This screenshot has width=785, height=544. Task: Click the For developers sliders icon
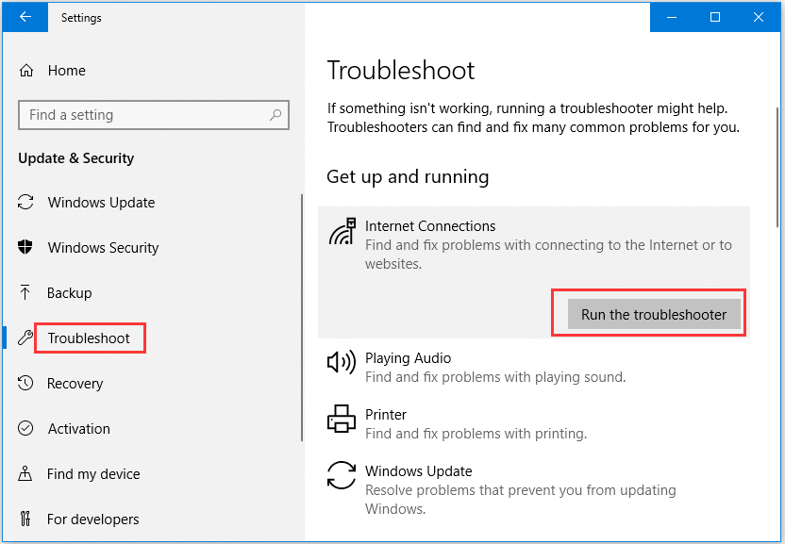(x=26, y=519)
